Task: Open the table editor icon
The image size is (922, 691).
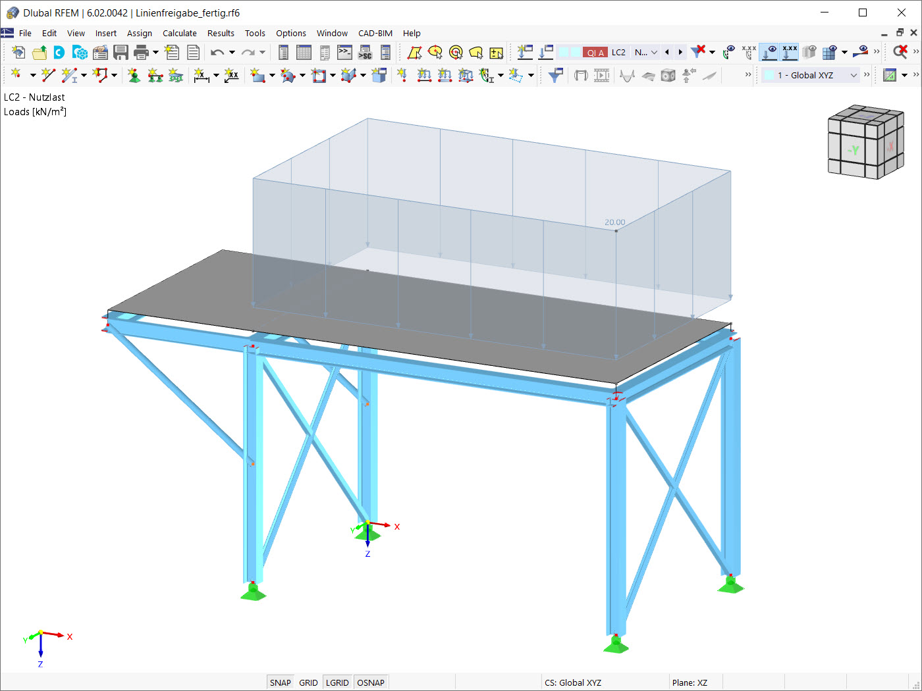Action: [x=303, y=52]
